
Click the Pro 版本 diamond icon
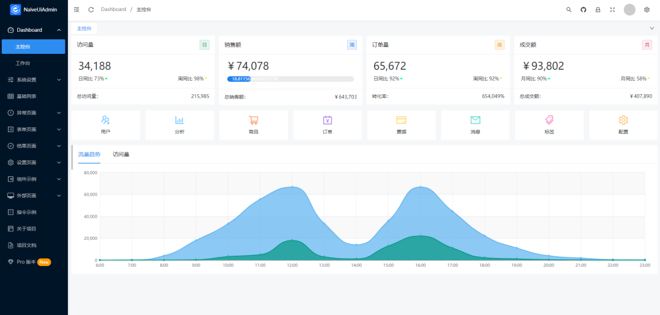(11, 262)
